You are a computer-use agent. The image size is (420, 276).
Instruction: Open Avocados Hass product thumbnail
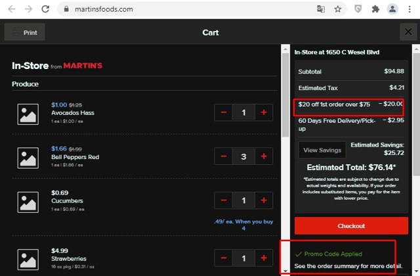point(28,114)
